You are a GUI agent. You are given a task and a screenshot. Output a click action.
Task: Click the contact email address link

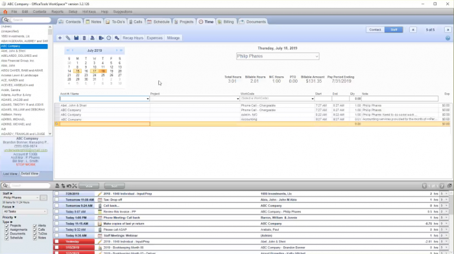pos(26,151)
